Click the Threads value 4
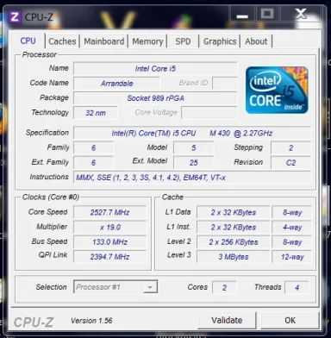The height and width of the screenshot is (338, 331). (x=297, y=287)
